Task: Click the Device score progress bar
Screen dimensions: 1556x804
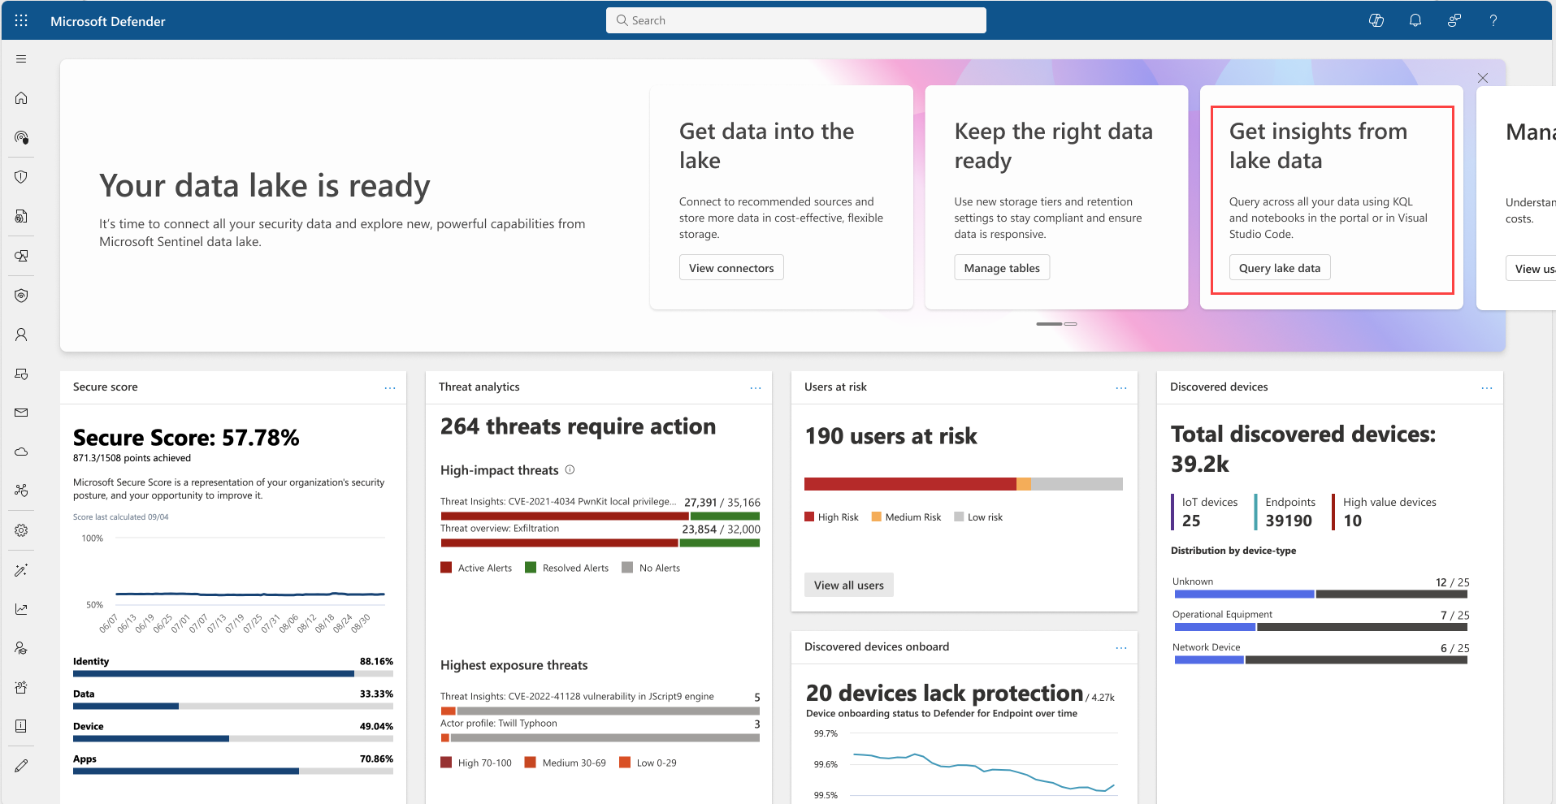Action: [x=233, y=738]
